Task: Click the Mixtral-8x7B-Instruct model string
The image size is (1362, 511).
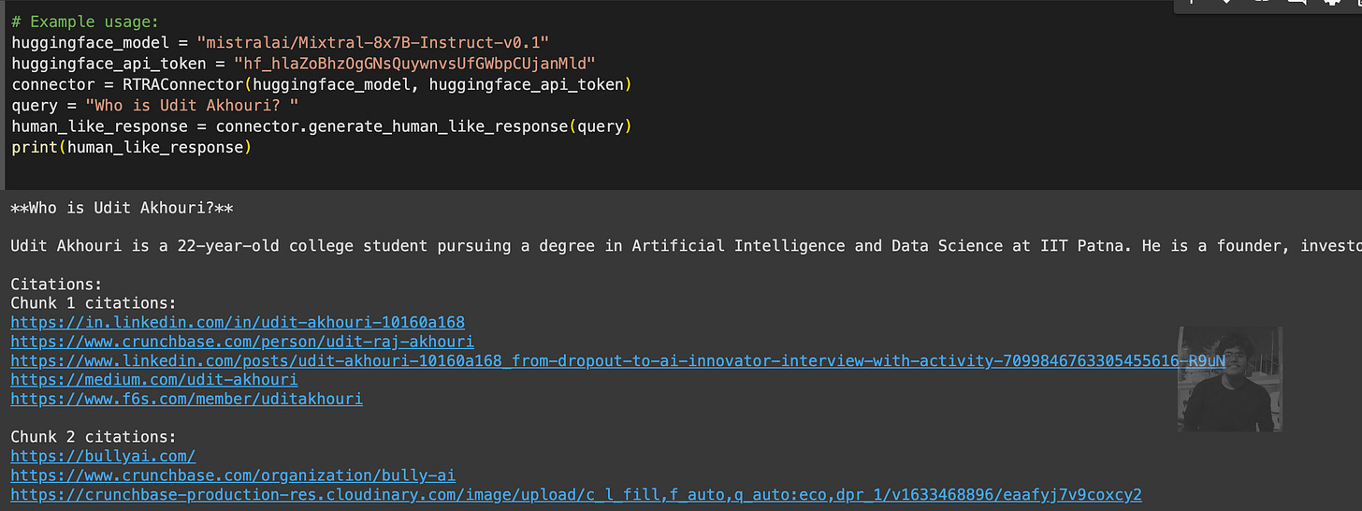Action: [373, 43]
